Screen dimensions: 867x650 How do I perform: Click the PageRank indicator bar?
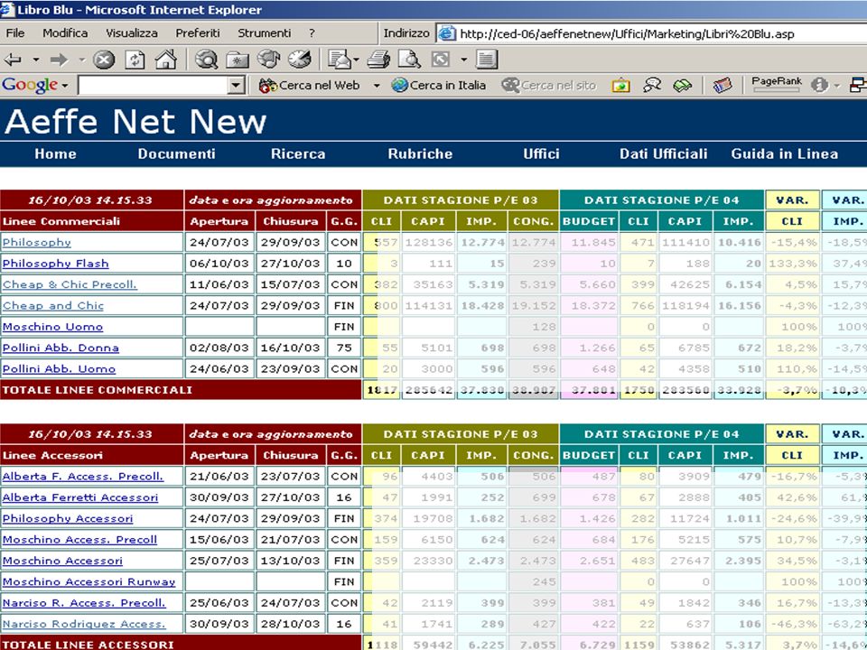coord(777,85)
